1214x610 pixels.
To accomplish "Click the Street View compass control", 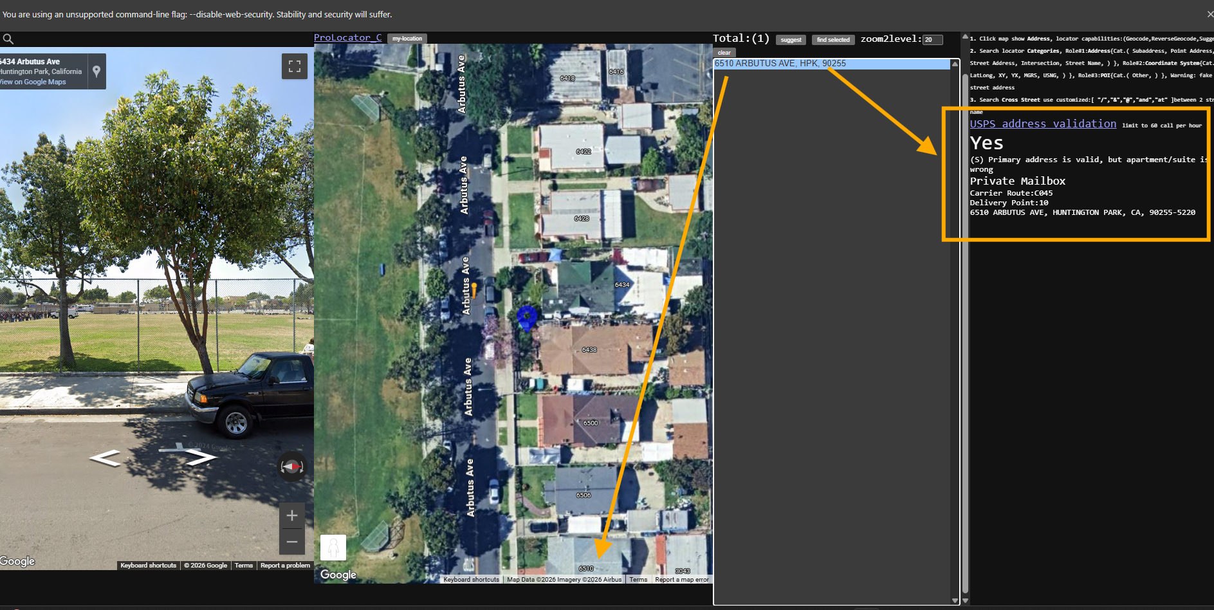I will click(291, 467).
